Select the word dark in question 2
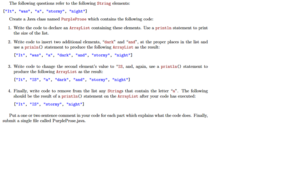Viewport: 303px width, 171px height. 108,42
